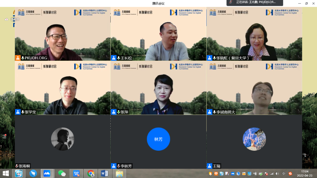Click the 张晓虹（复旦大学）name label
The height and width of the screenshot is (178, 317).
(x=233, y=58)
